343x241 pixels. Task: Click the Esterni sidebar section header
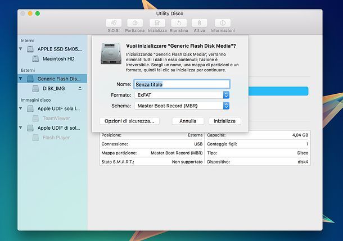pyautogui.click(x=28, y=70)
